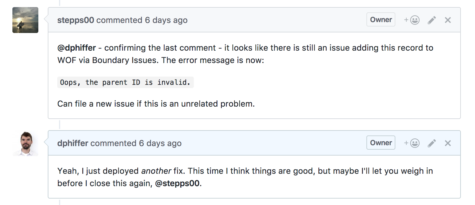The height and width of the screenshot is (205, 475).
Task: Open timestamp '6 days ago' on dphiffer's comment
Action: (x=160, y=143)
